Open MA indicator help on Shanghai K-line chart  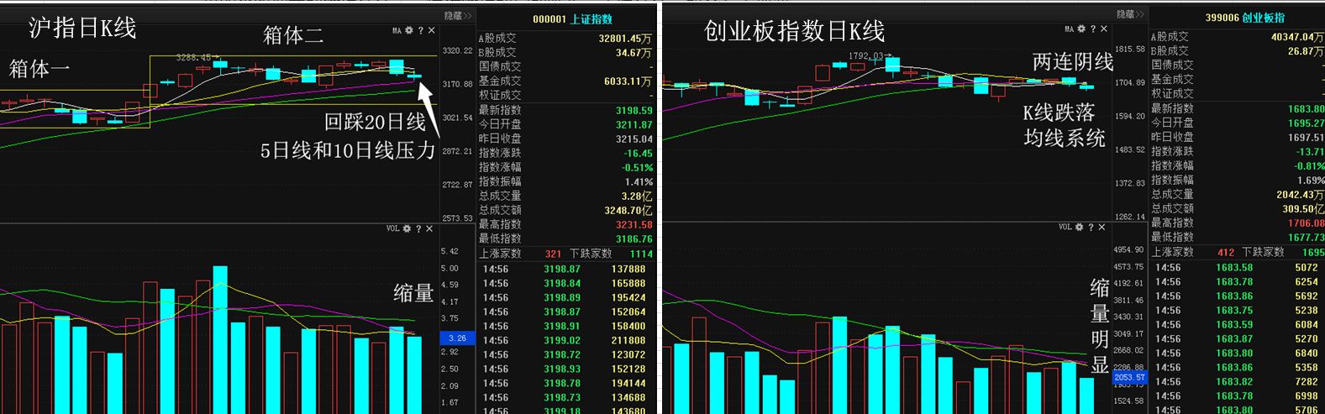(420, 30)
